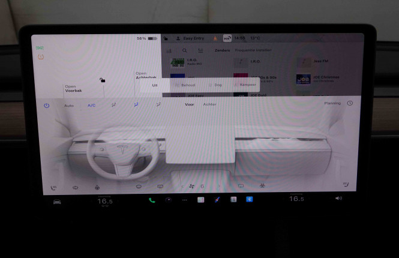Select the Kamperen climate mode

(x=246, y=85)
